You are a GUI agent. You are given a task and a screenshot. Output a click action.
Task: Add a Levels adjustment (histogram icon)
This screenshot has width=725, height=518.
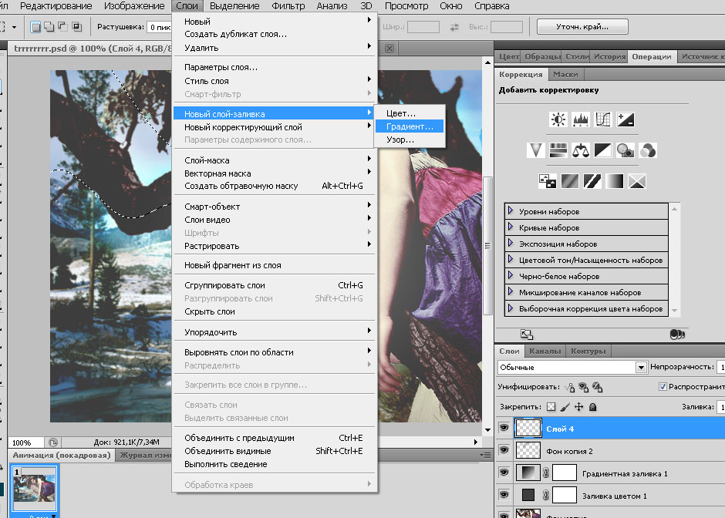click(x=580, y=119)
